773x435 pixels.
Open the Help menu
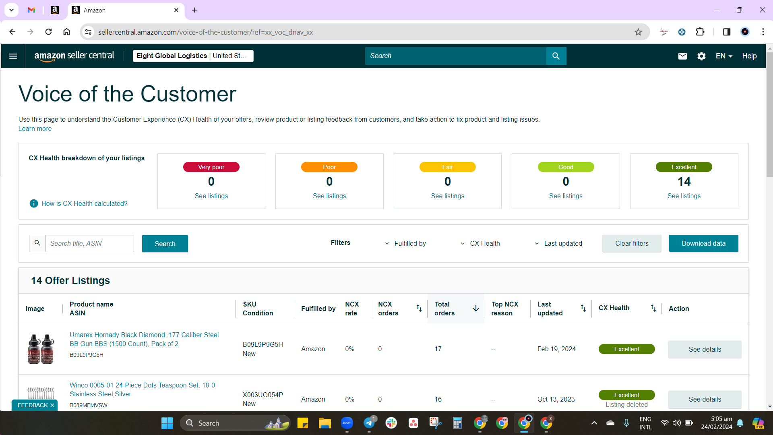(749, 56)
